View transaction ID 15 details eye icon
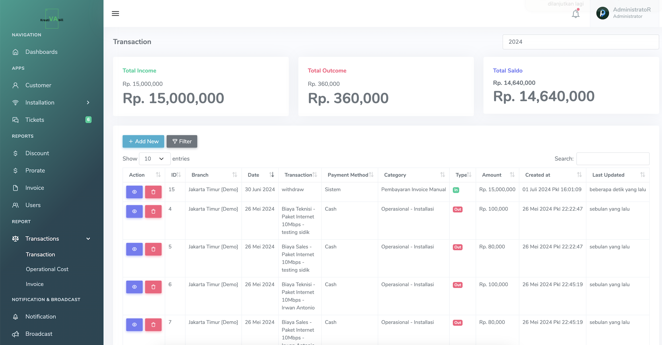The image size is (662, 345). coord(134,192)
